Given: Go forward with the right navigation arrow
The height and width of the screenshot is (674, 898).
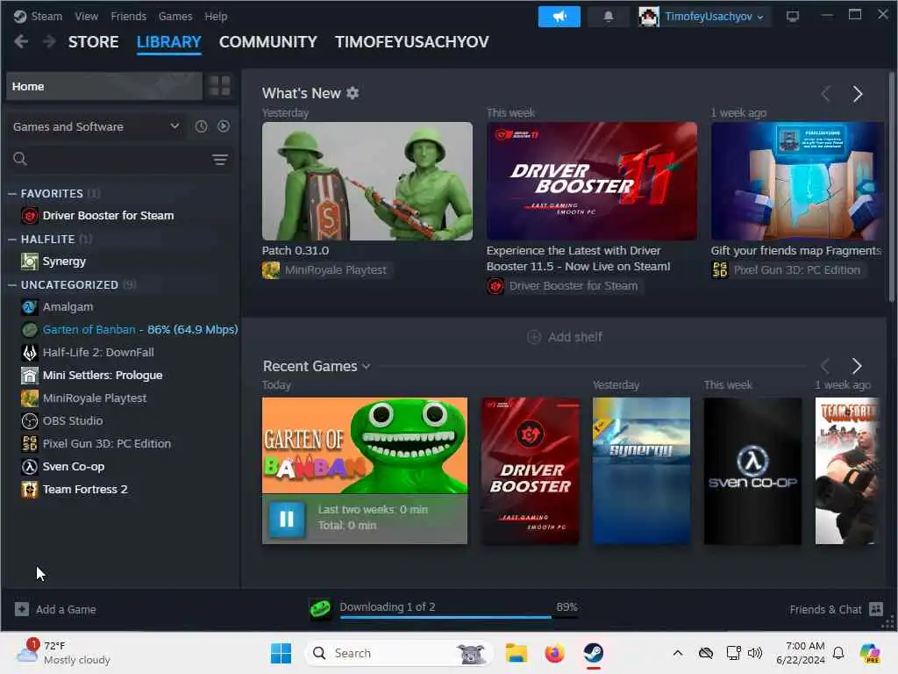Looking at the screenshot, I should pyautogui.click(x=49, y=41).
